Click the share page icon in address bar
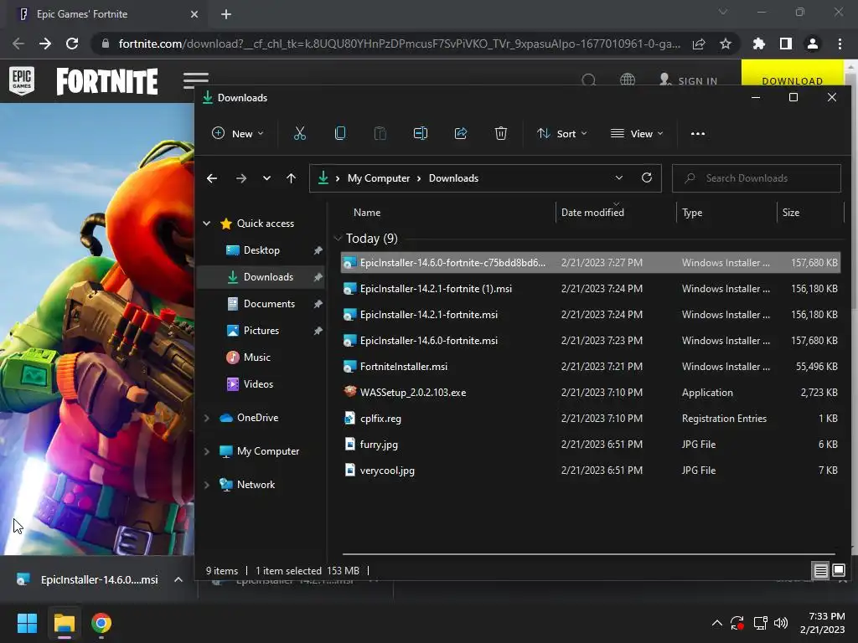Image resolution: width=858 pixels, height=643 pixels. point(699,44)
